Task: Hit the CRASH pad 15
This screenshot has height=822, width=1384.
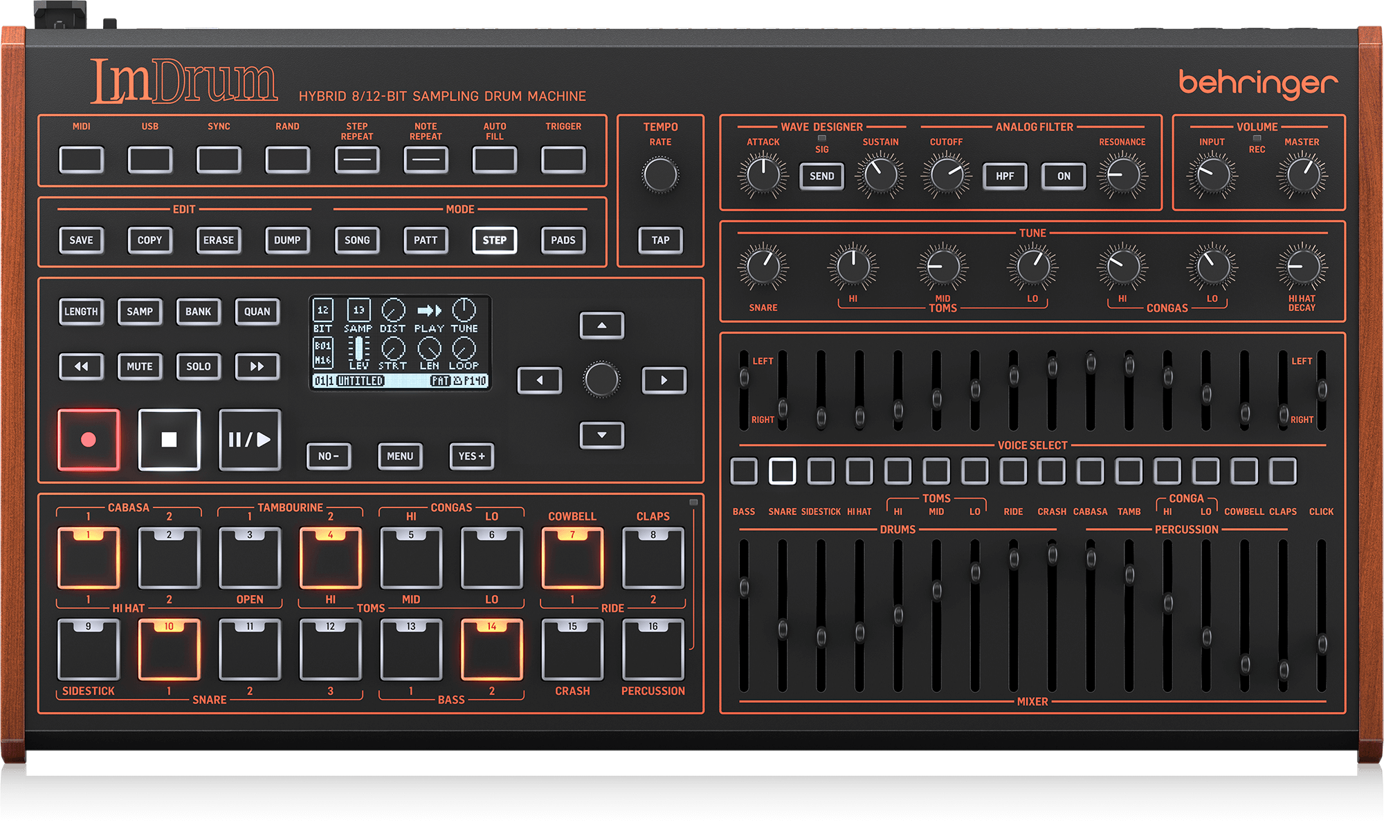Action: click(x=572, y=650)
